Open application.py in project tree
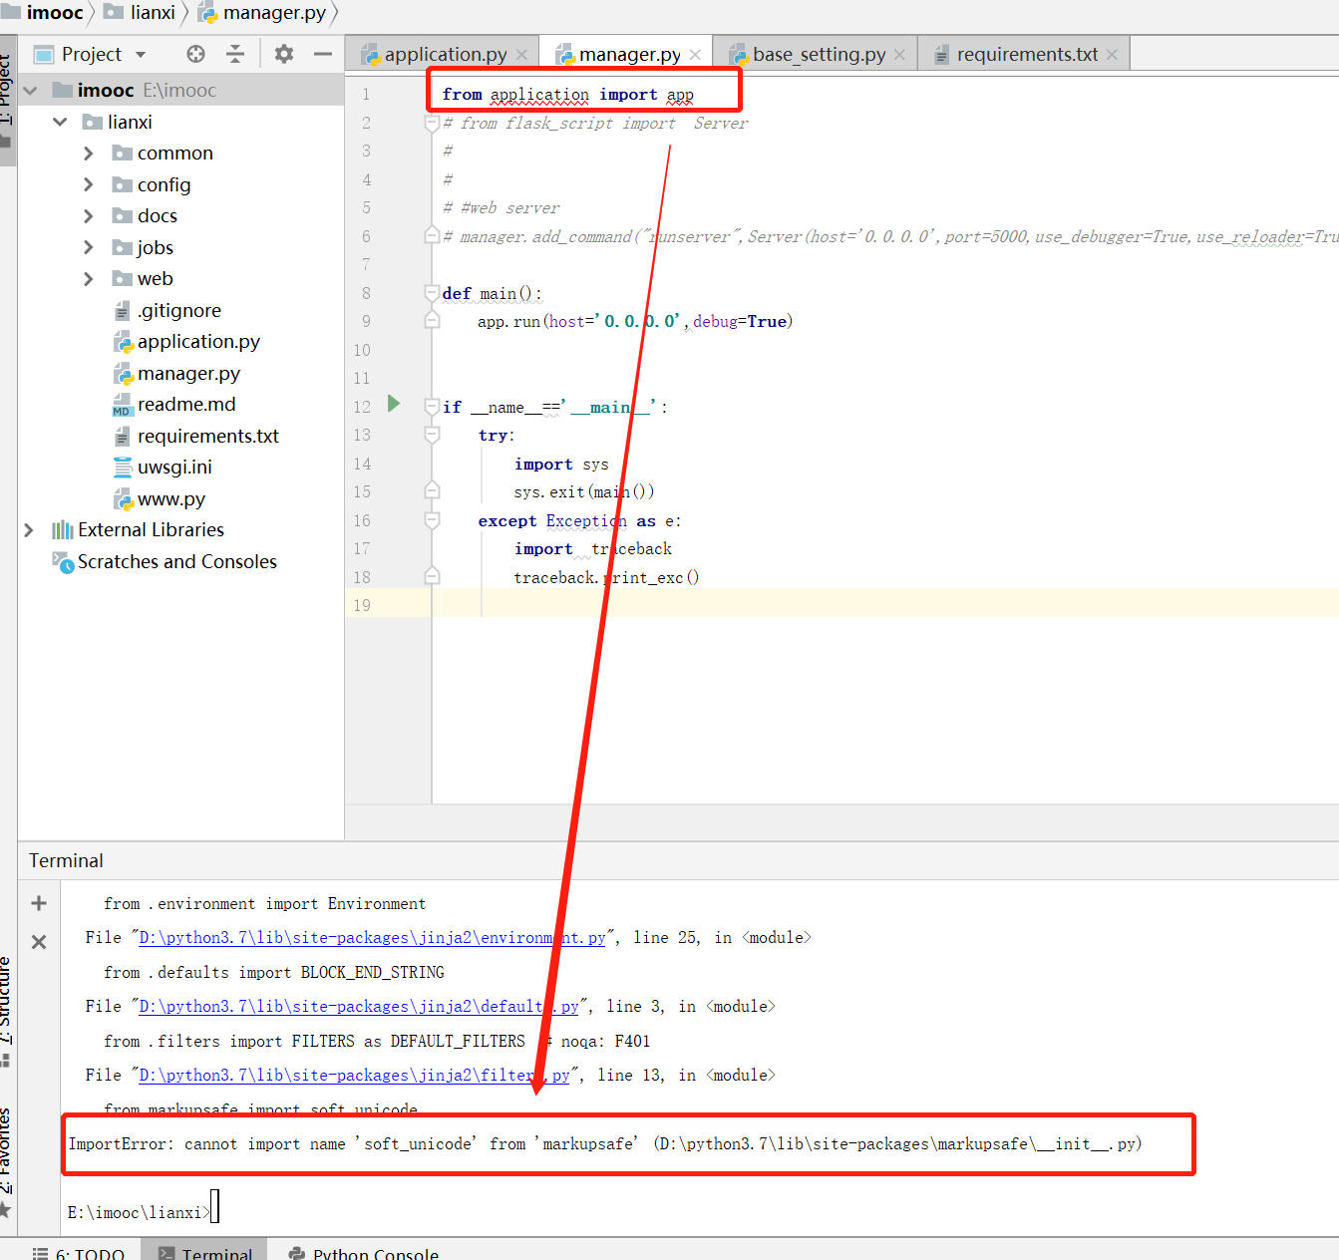 click(198, 342)
